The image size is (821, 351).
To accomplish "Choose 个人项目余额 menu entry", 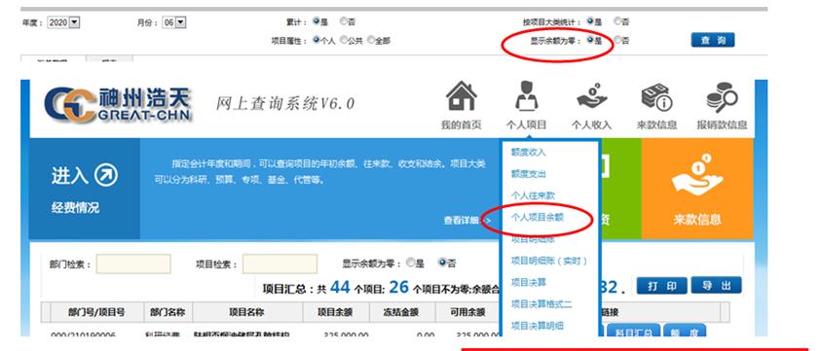I will point(538,217).
